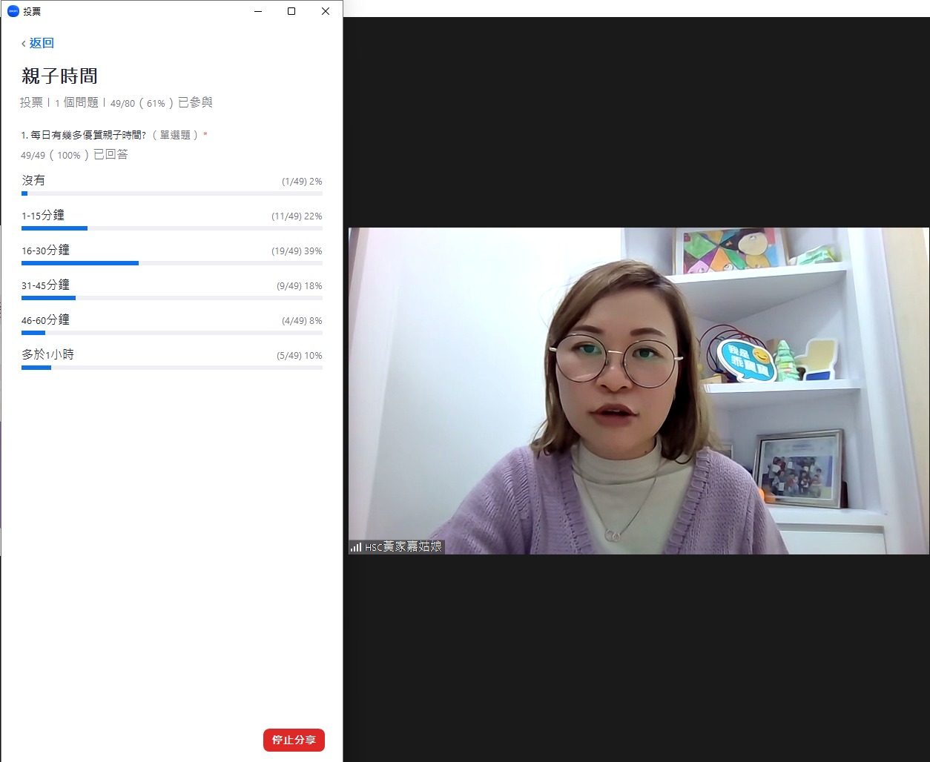The width and height of the screenshot is (930, 762).
Task: Click the back chevron arrow beside 返回
Action: (x=24, y=44)
